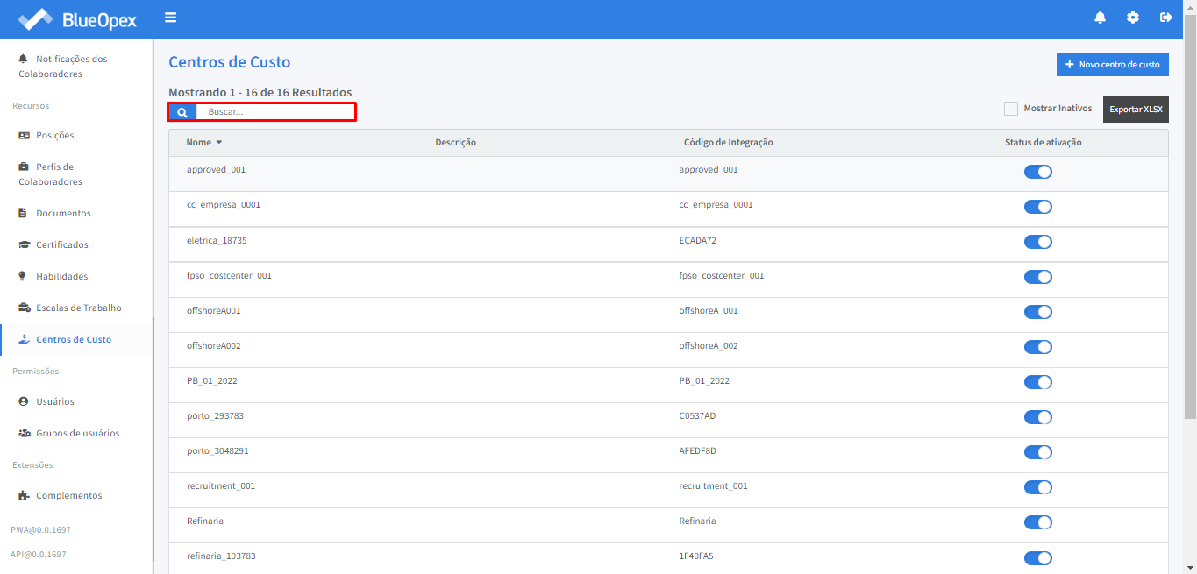Click the Descrição column header
Image resolution: width=1197 pixels, height=574 pixels.
click(455, 142)
